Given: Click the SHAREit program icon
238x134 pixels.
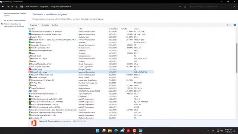Looking at the screenshot, I should (x=30, y=91).
